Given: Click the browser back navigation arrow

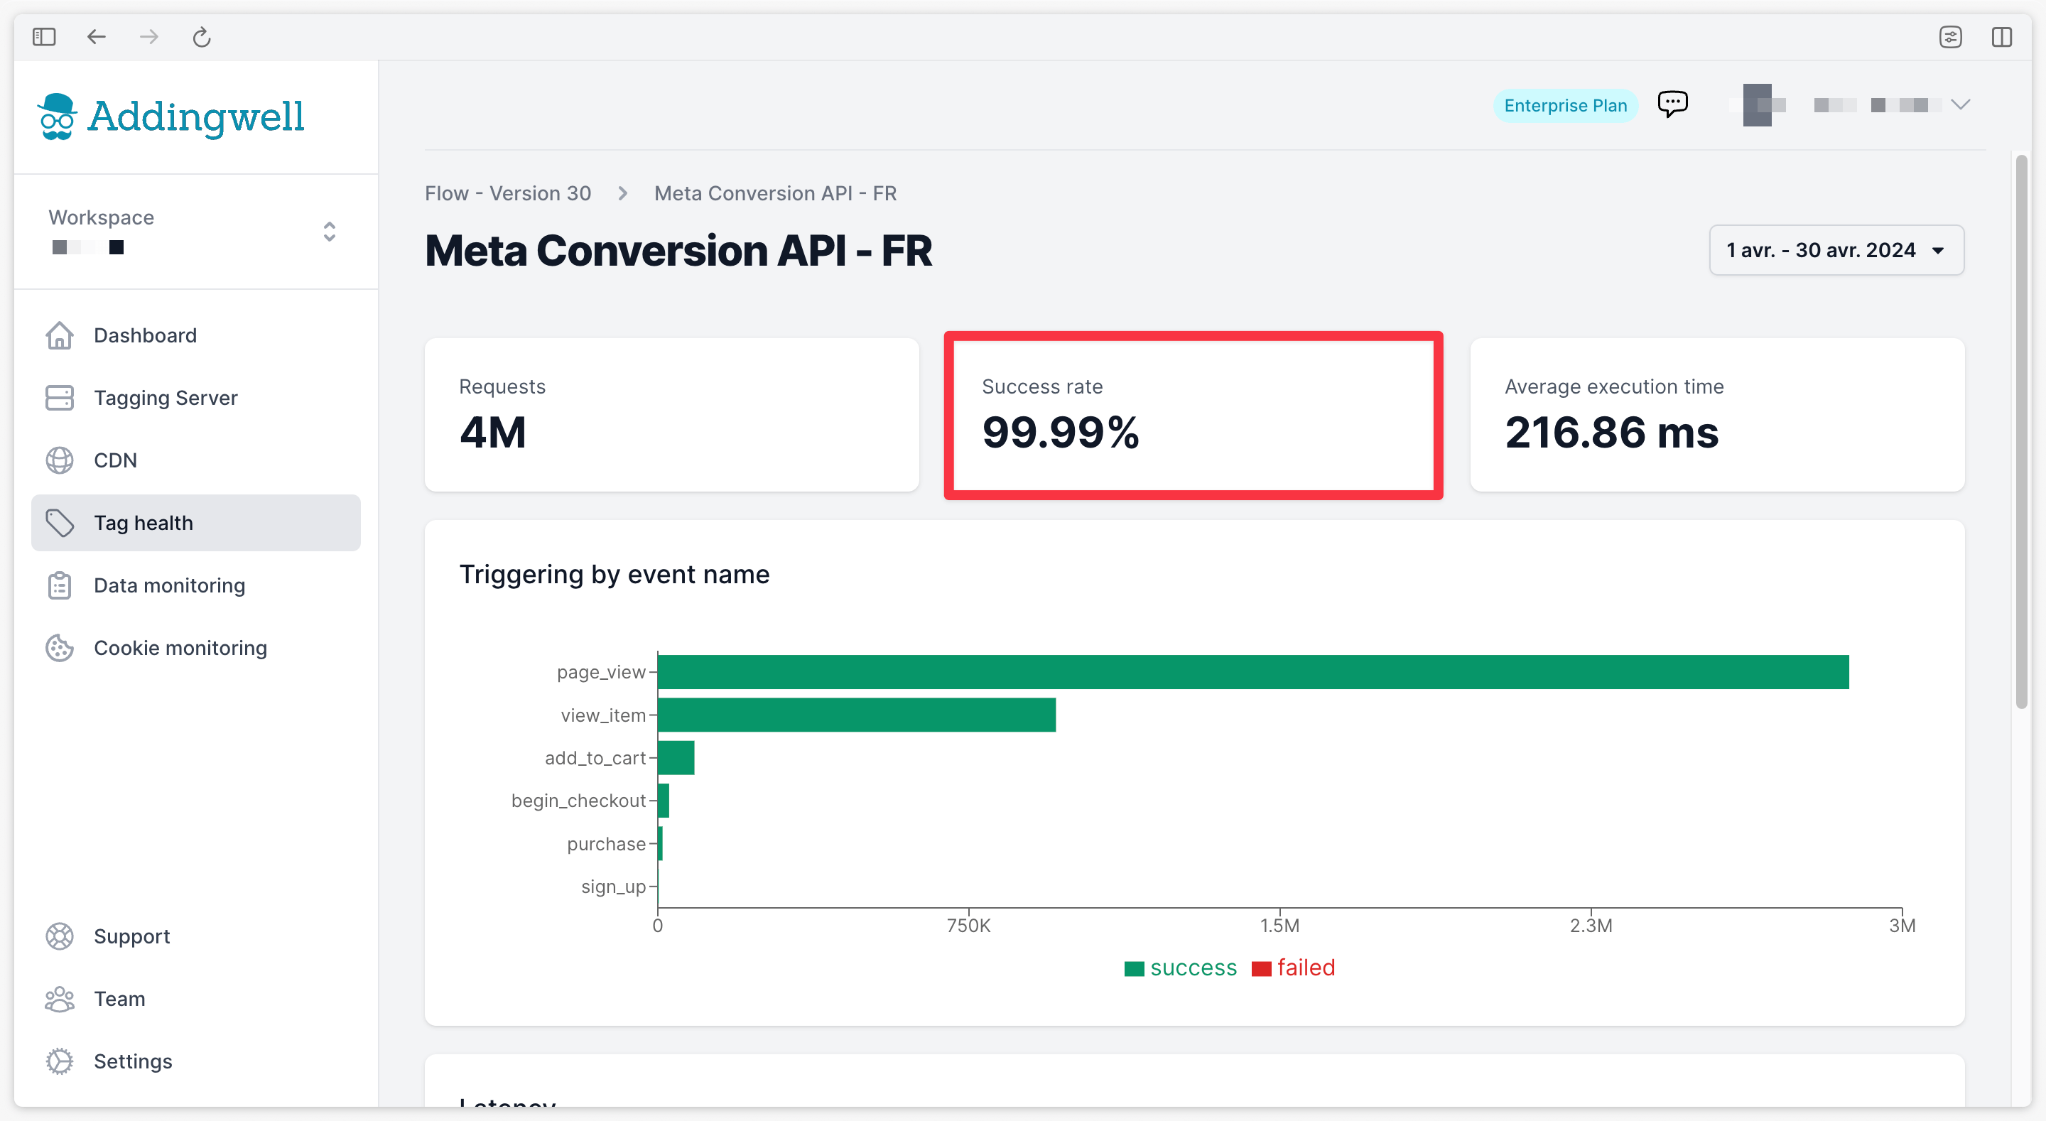Looking at the screenshot, I should coord(97,36).
